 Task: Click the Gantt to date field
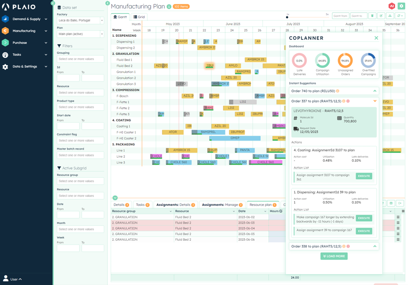pyautogui.click(x=358, y=16)
